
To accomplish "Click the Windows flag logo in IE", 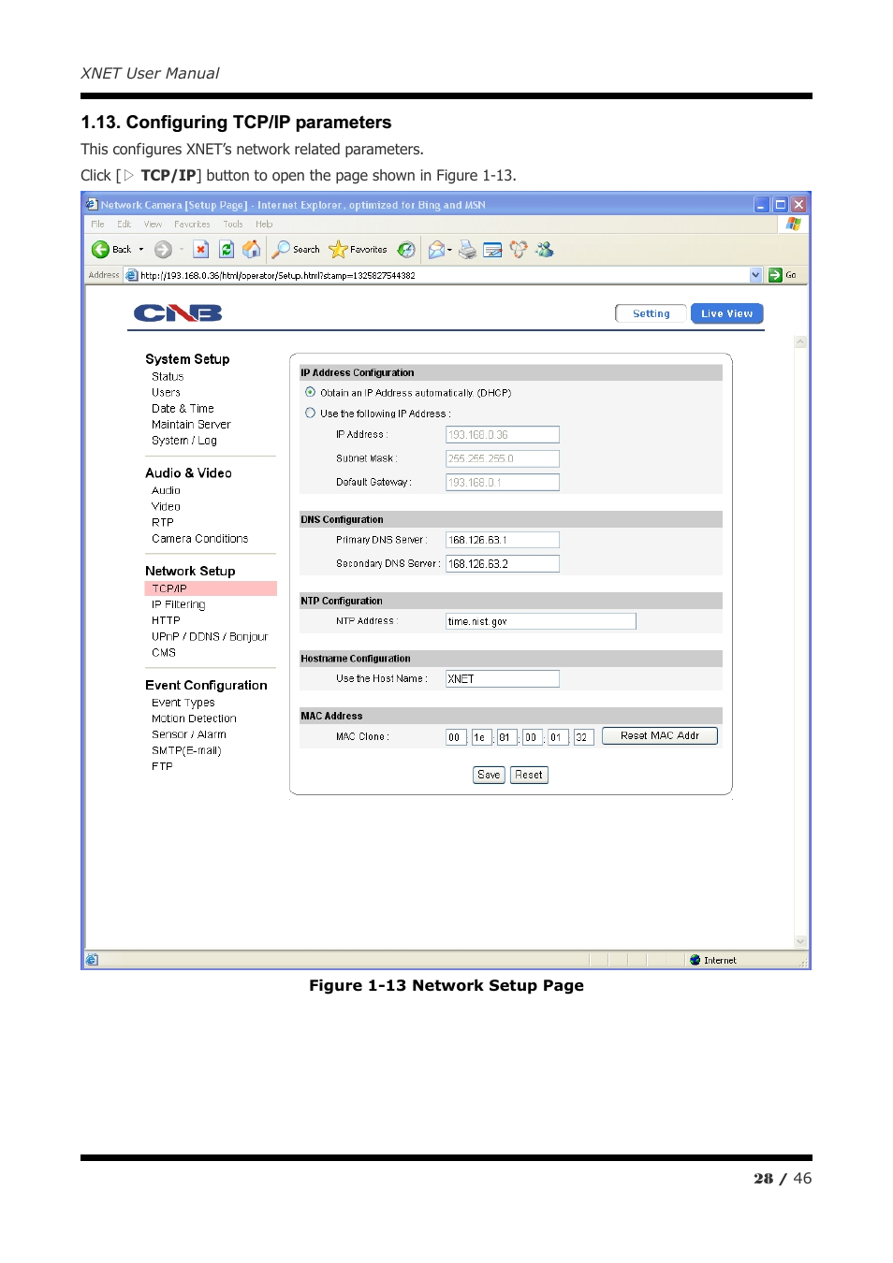I will (x=794, y=224).
